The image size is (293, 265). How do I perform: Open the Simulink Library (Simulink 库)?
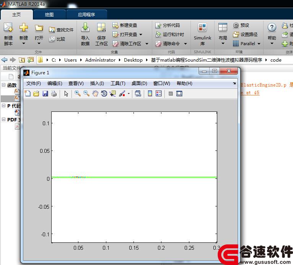coord(202,34)
